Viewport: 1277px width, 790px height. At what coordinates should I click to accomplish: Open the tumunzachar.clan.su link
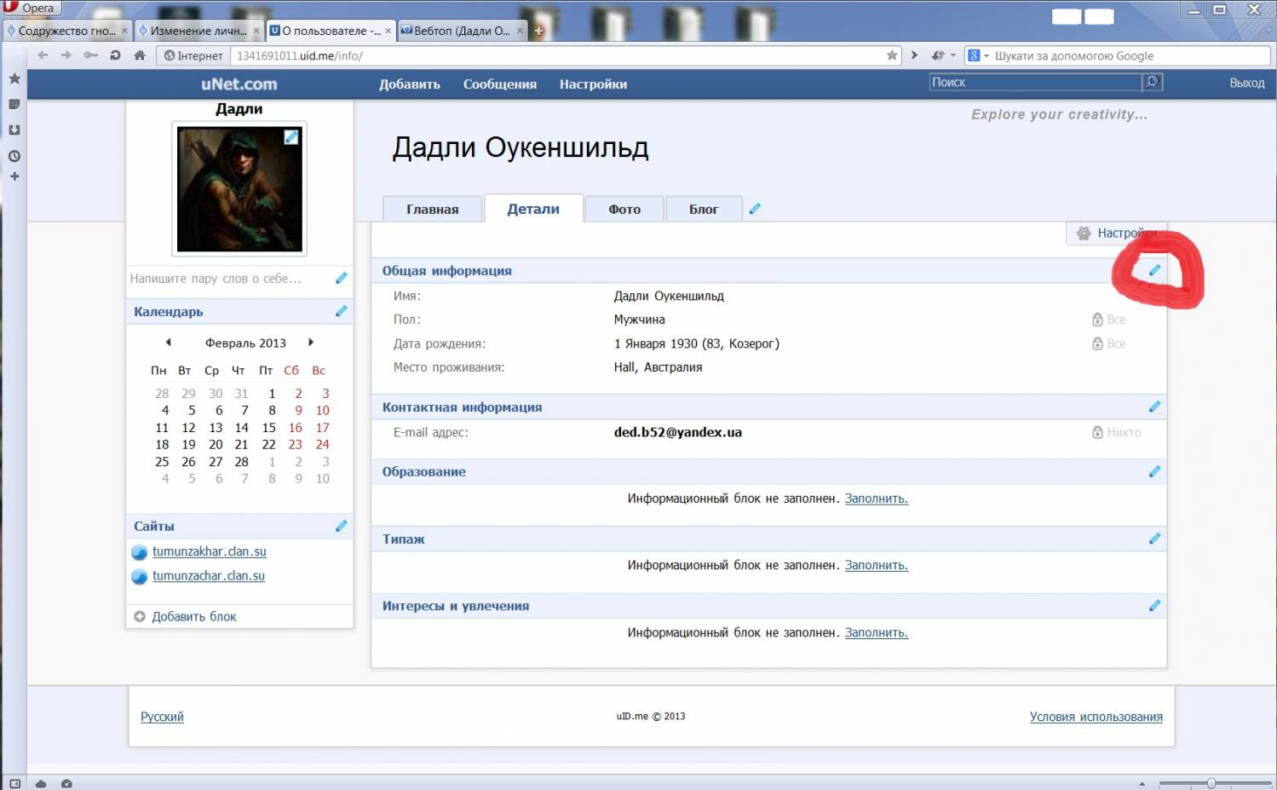pos(209,575)
